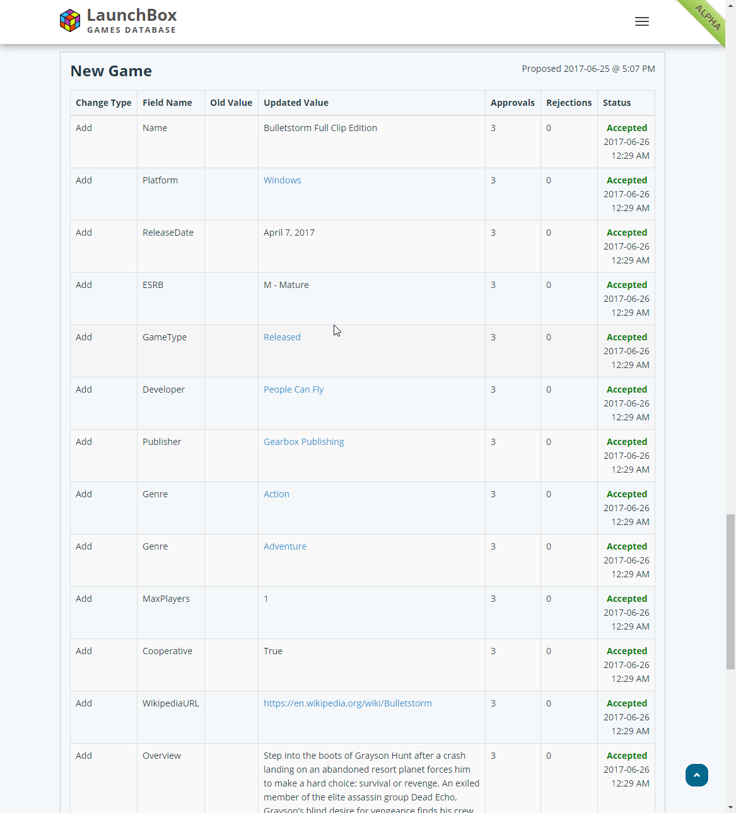The width and height of the screenshot is (736, 813).
Task: Open the Adventure genre link
Action: point(285,546)
